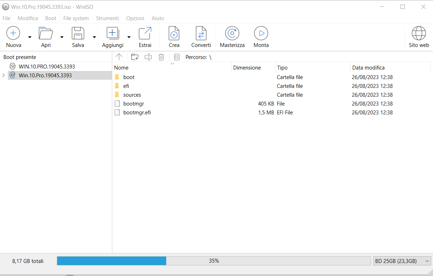Click the 405 KB size cell
433x276 pixels.
tap(266, 104)
